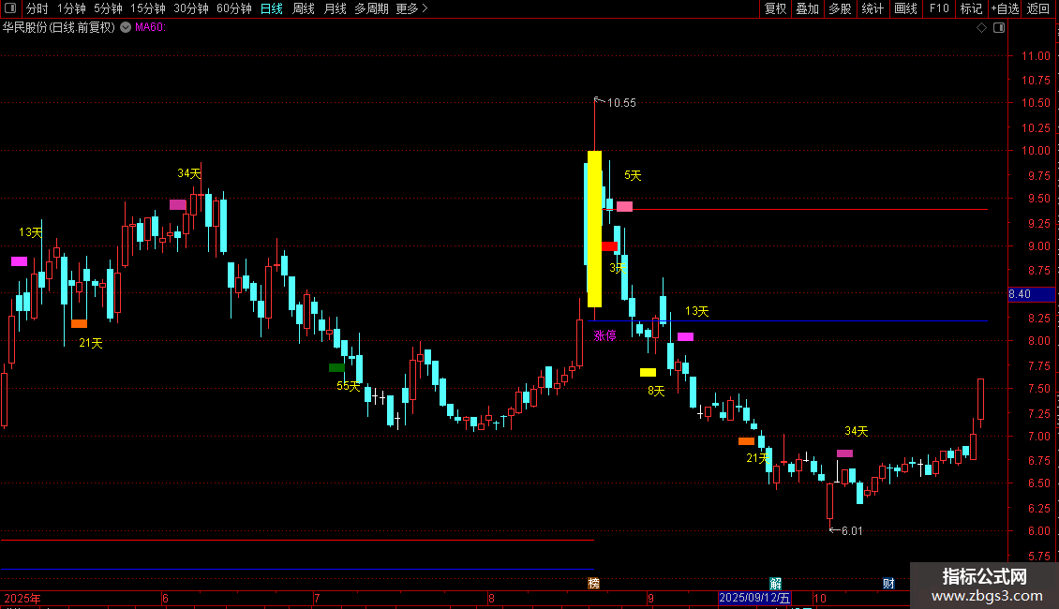Screen dimensions: 1059x609
Task: Click the 55天 cycle label
Action: [349, 386]
